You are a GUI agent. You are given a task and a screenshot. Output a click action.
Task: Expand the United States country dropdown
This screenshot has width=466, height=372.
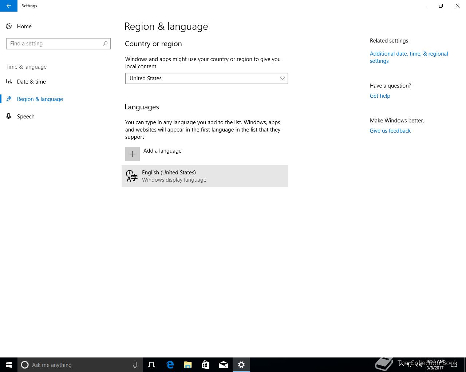click(206, 78)
